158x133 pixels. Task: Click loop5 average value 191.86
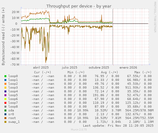(x=99, y=95)
